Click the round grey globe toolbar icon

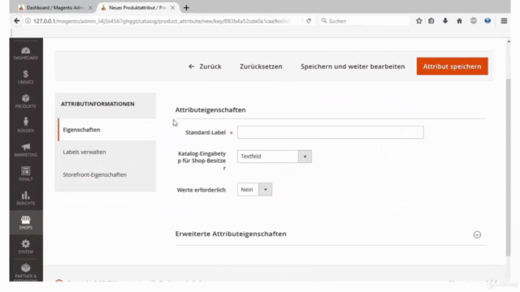[x=473, y=21]
